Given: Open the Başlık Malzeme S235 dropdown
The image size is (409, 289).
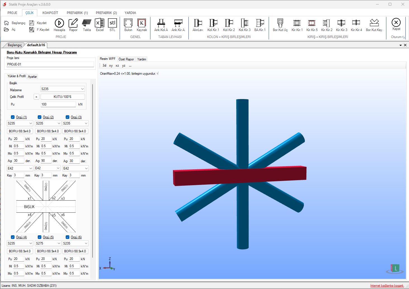Looking at the screenshot, I should point(63,89).
